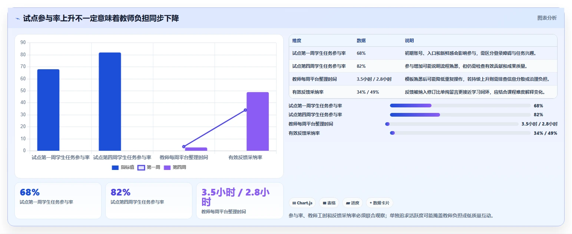
Task: Click the 说明 table column header
Action: click(409, 41)
